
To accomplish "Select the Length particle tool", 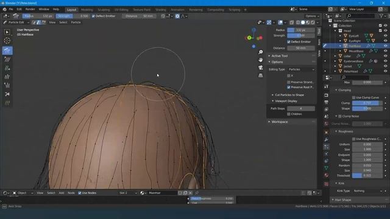I will tap(7, 77).
